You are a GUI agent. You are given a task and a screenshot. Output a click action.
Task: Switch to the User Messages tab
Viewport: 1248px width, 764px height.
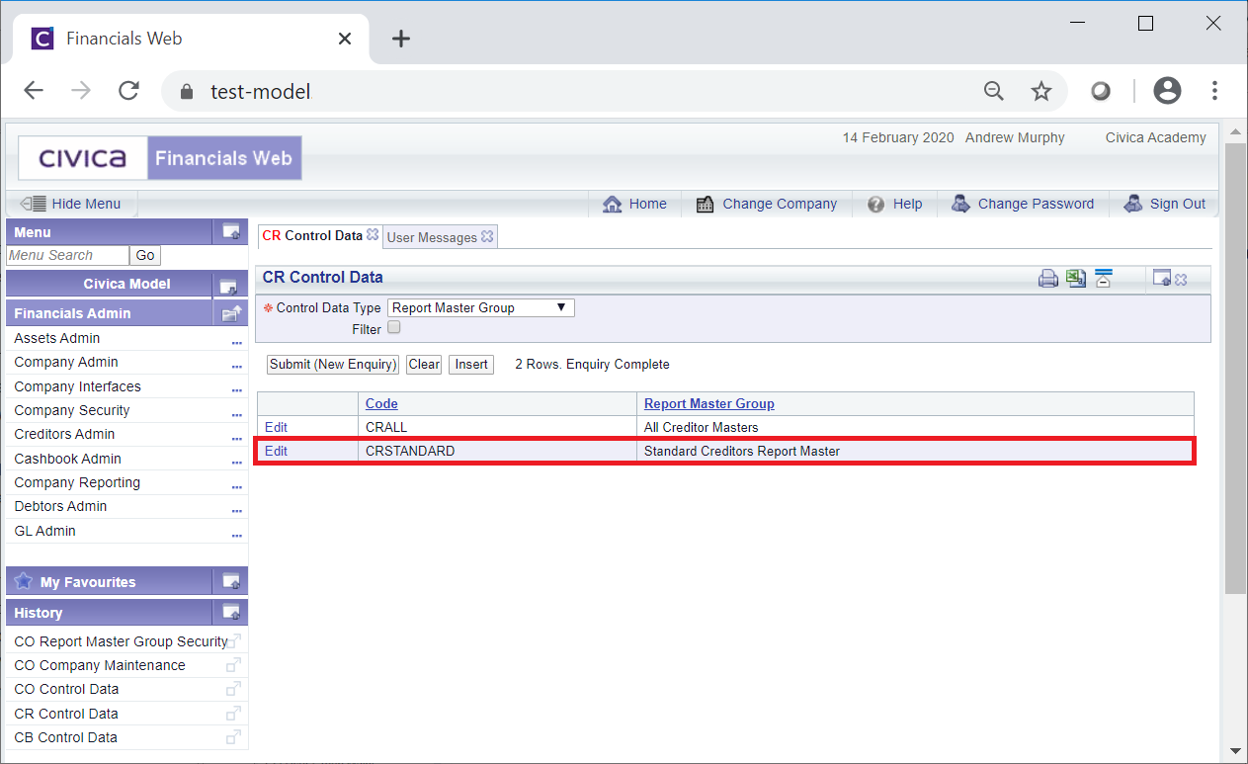click(x=432, y=237)
